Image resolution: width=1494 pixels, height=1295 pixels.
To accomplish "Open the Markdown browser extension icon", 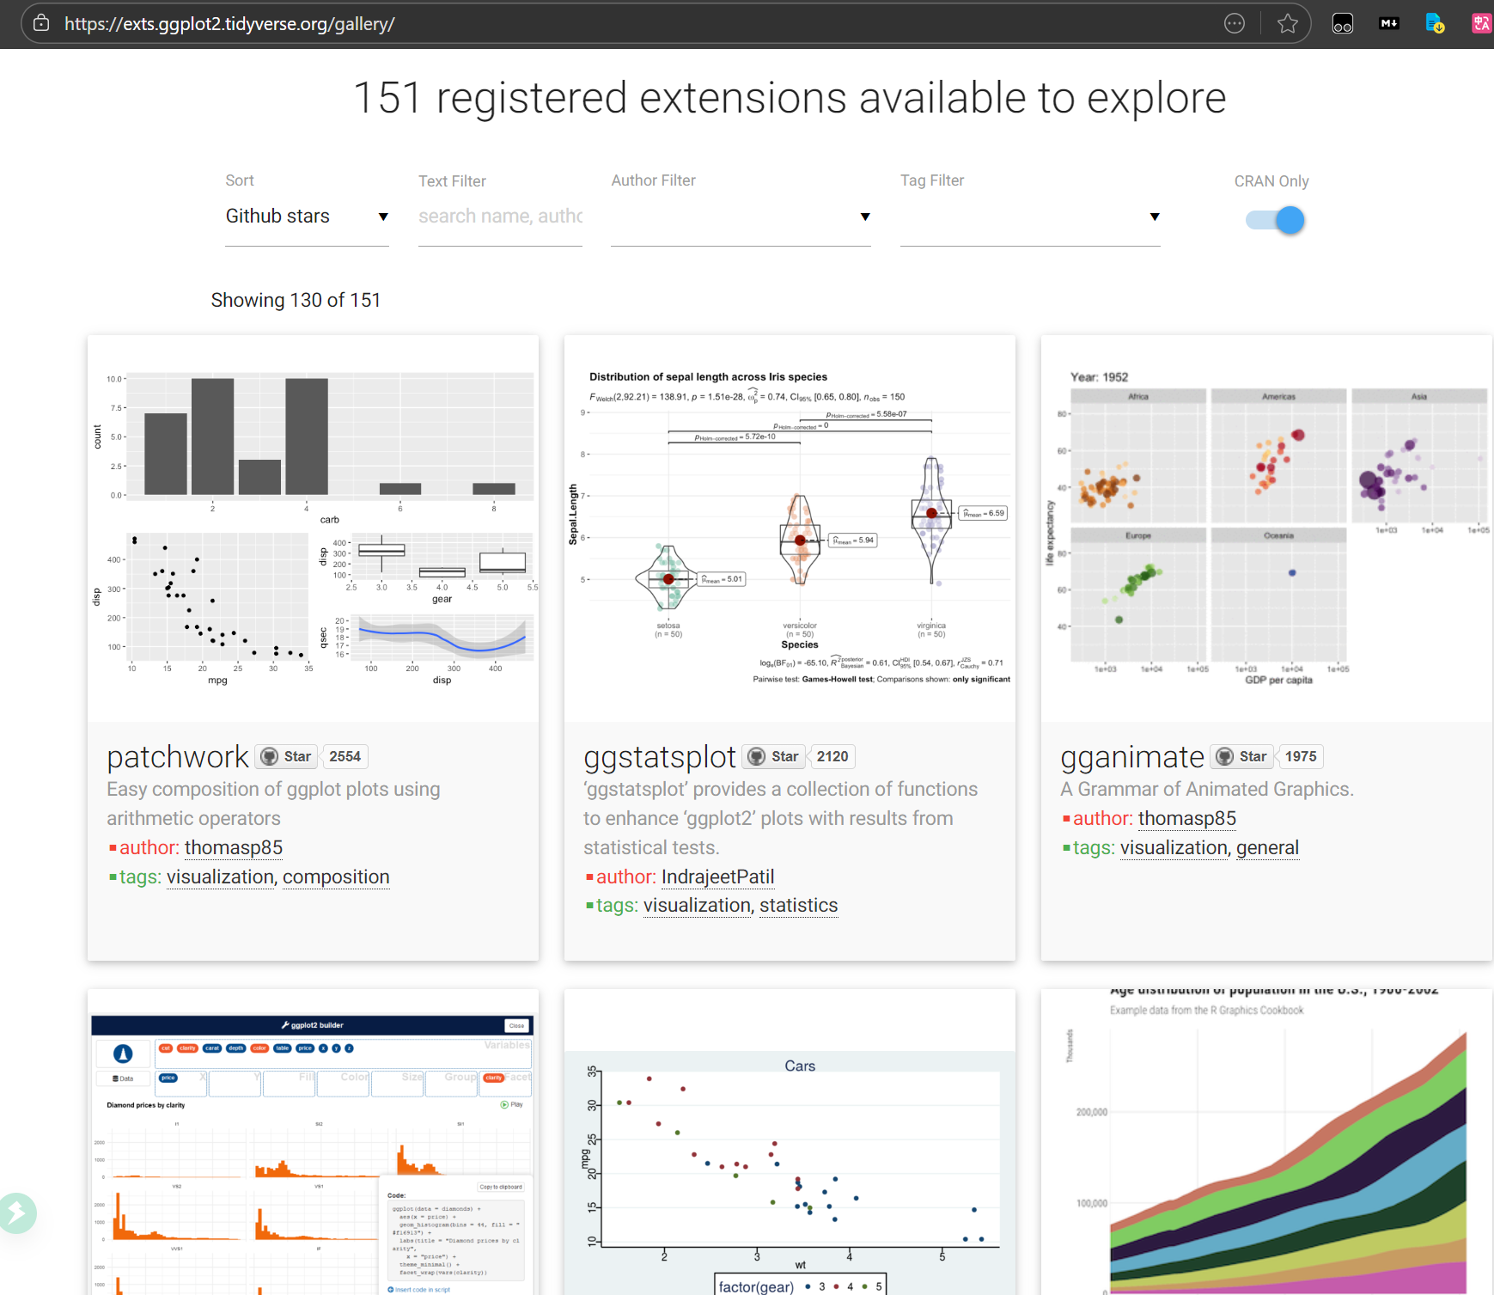I will tap(1389, 23).
